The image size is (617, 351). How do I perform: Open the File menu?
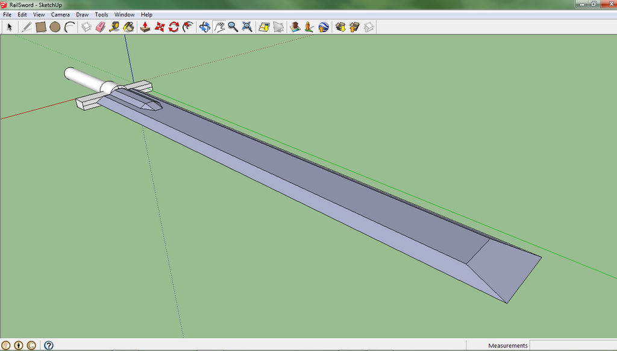[7, 14]
